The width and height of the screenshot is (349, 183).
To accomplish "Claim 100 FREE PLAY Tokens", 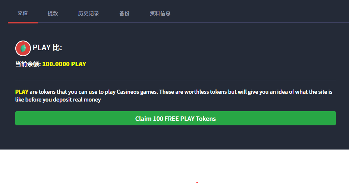I will click(175, 118).
